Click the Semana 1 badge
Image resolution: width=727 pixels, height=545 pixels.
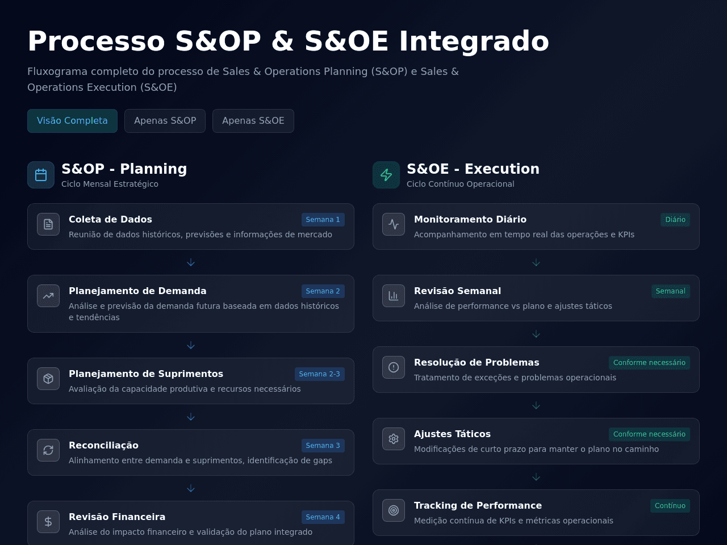click(323, 220)
